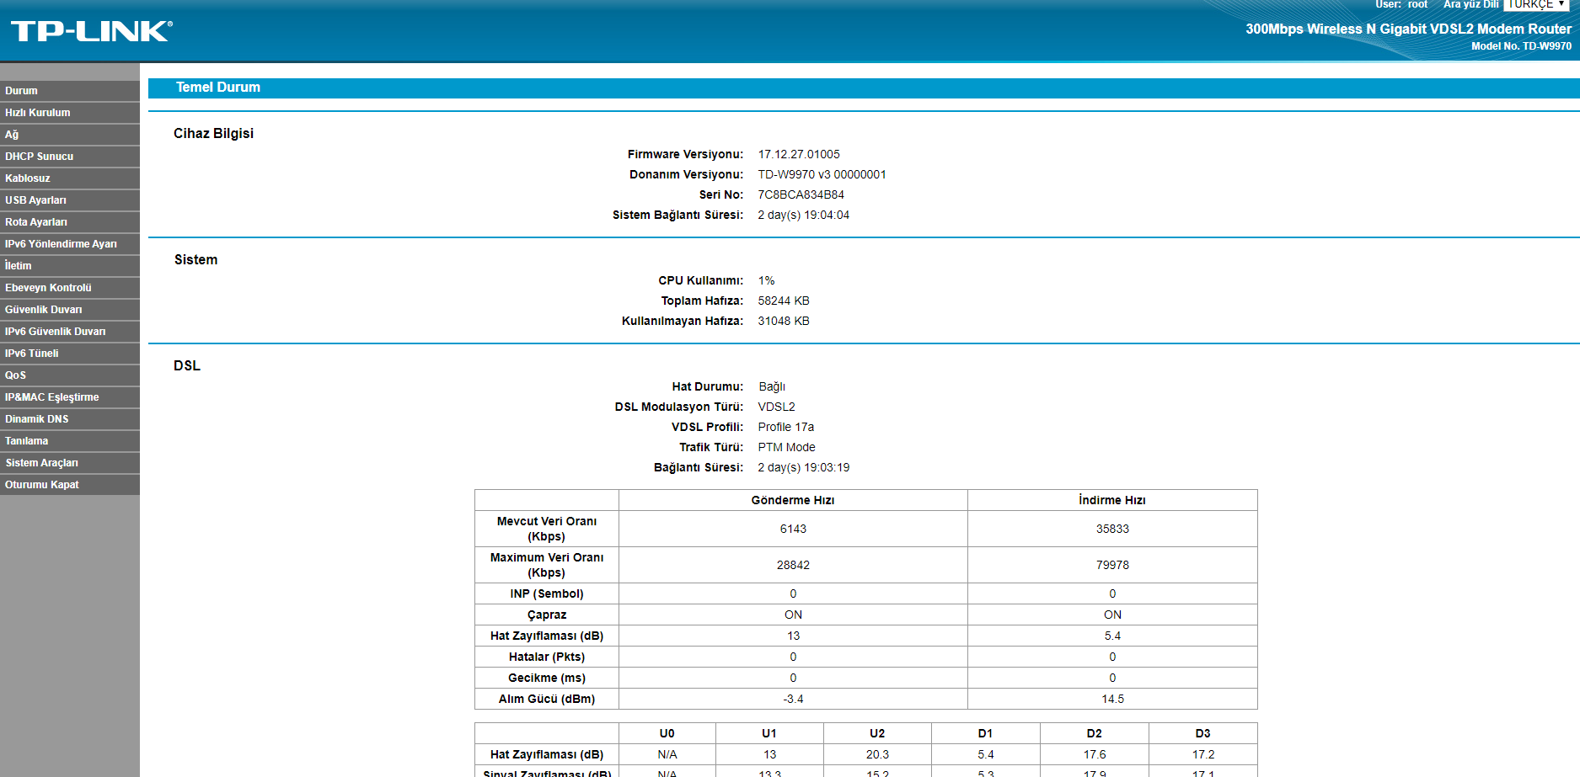Click D3 attenuation value 17.2
This screenshot has width=1580, height=777.
(x=1203, y=755)
